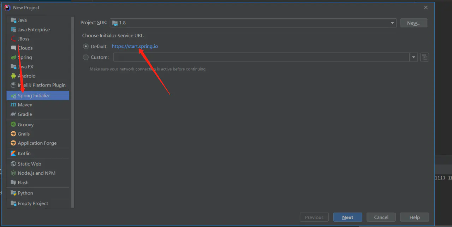The width and height of the screenshot is (452, 227).
Task: Select the Kotlin project icon
Action: (13, 154)
